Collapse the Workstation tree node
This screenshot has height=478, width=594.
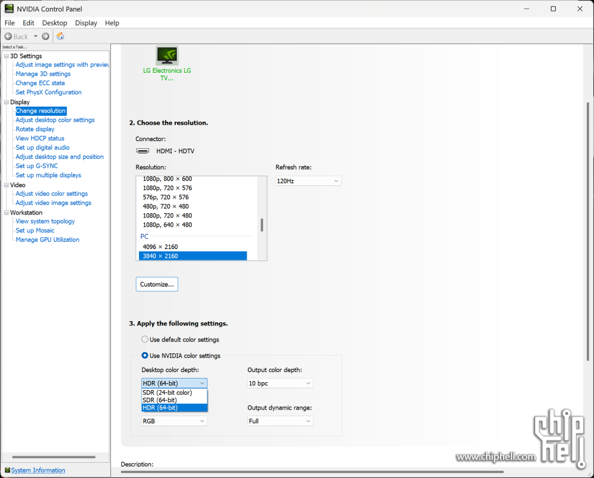(6, 213)
